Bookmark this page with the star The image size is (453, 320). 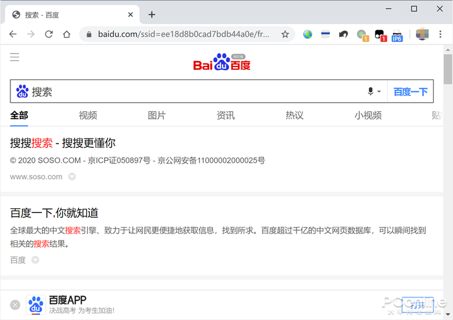coord(285,34)
